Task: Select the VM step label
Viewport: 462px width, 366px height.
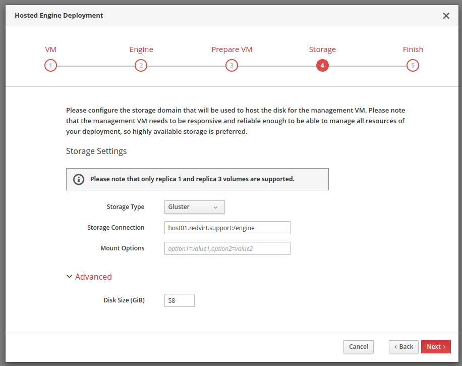Action: 50,49
